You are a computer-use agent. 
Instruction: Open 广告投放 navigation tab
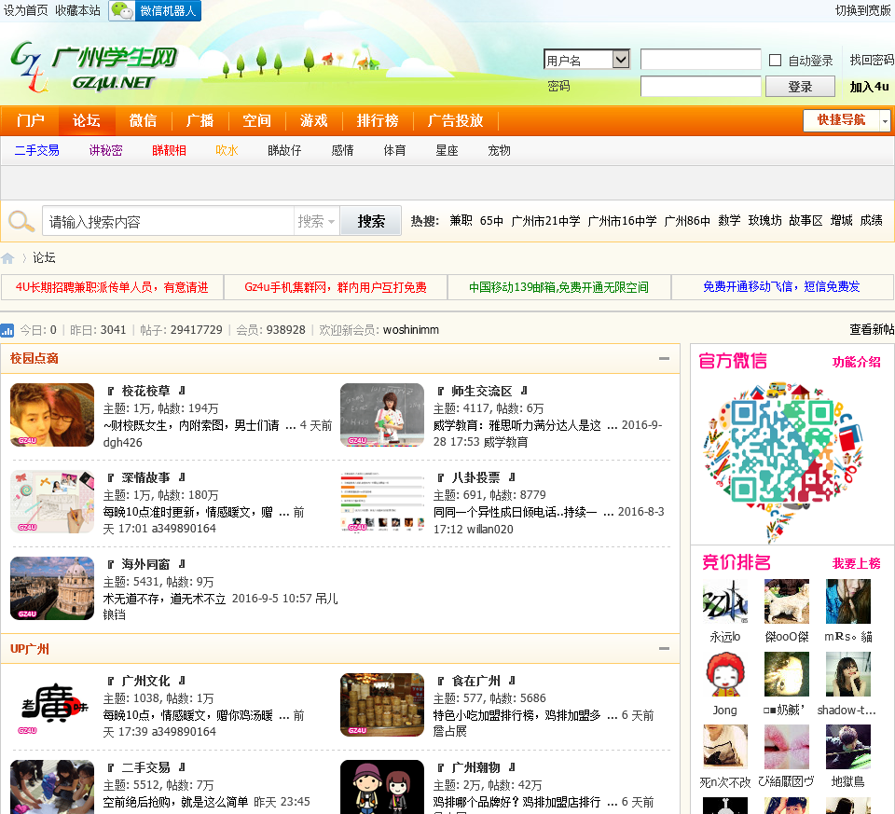click(x=456, y=120)
